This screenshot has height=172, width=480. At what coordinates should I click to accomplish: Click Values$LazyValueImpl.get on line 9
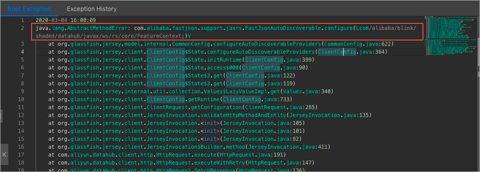pyautogui.click(x=242, y=91)
